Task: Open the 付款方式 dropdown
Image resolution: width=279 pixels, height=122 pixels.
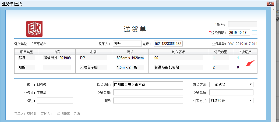Action: click(x=231, y=101)
